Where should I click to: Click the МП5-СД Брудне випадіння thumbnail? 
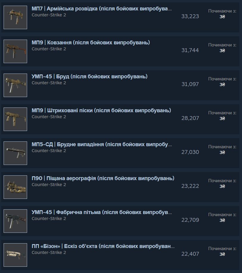[x=15, y=153]
